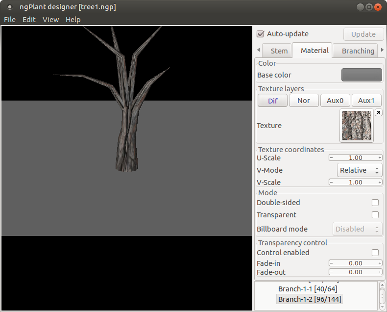This screenshot has width=387, height=312.
Task: Click the bark texture thumbnail
Action: tap(356, 126)
